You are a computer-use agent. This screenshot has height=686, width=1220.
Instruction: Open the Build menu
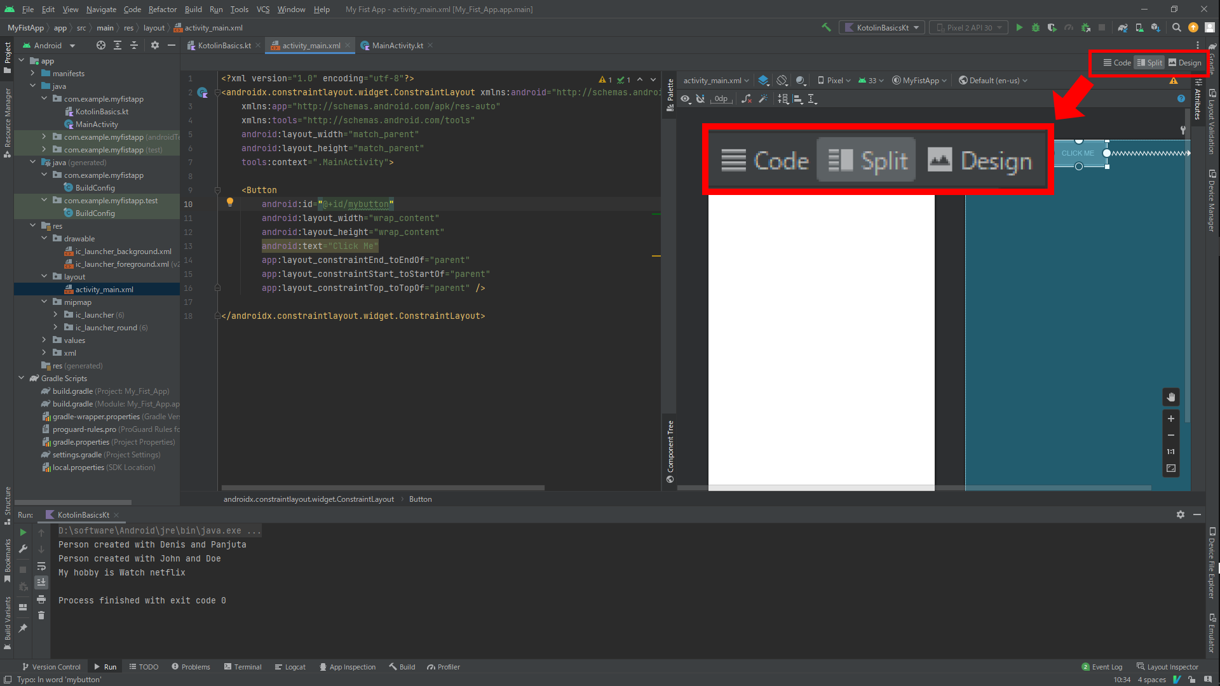tap(193, 9)
